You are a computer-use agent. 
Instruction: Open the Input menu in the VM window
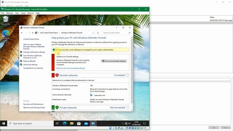coord(23,13)
